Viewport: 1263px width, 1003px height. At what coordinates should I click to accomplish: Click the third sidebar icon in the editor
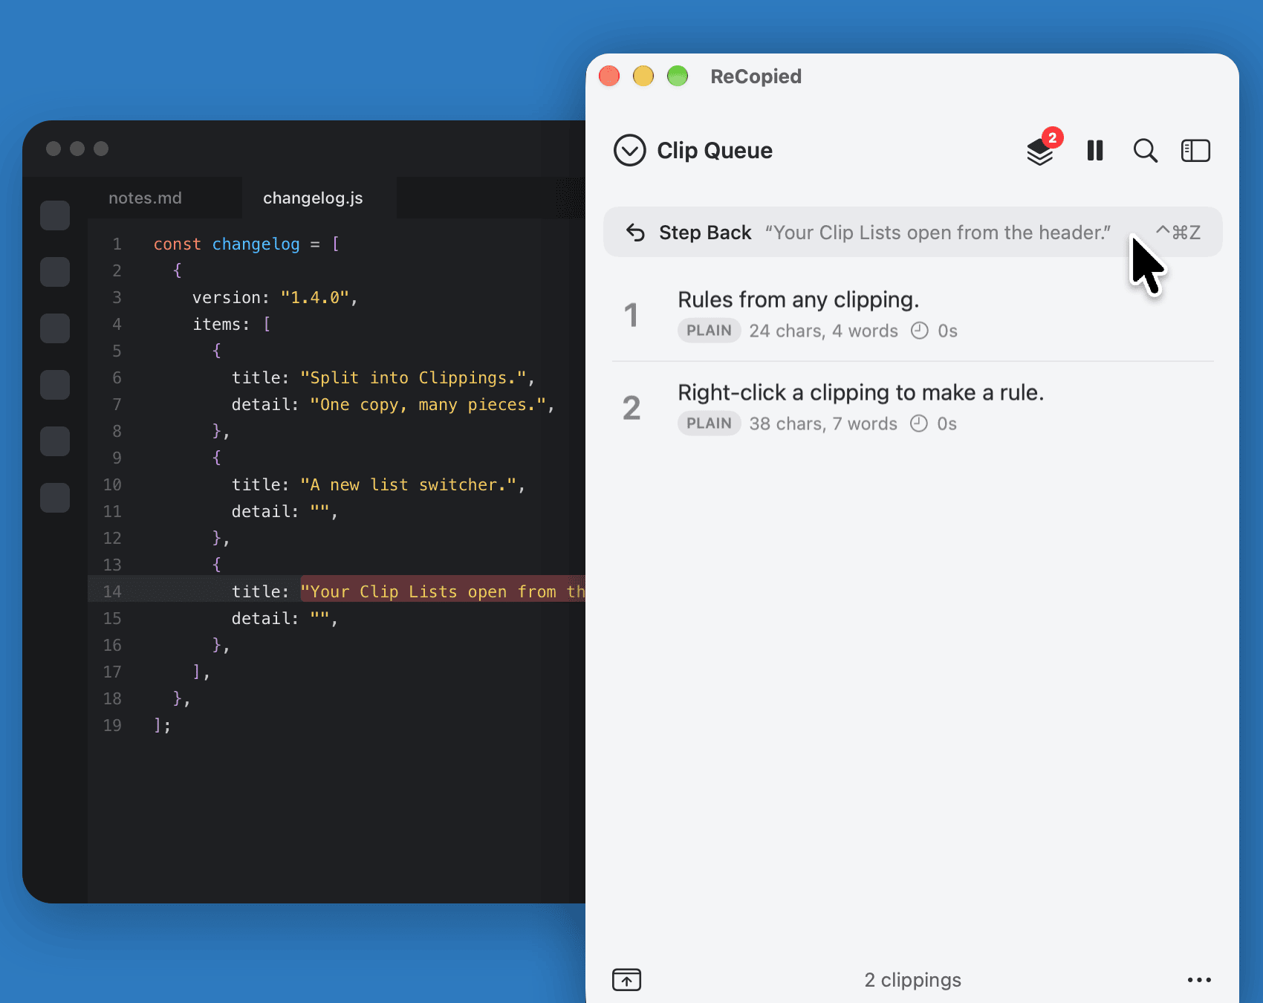[x=55, y=328]
